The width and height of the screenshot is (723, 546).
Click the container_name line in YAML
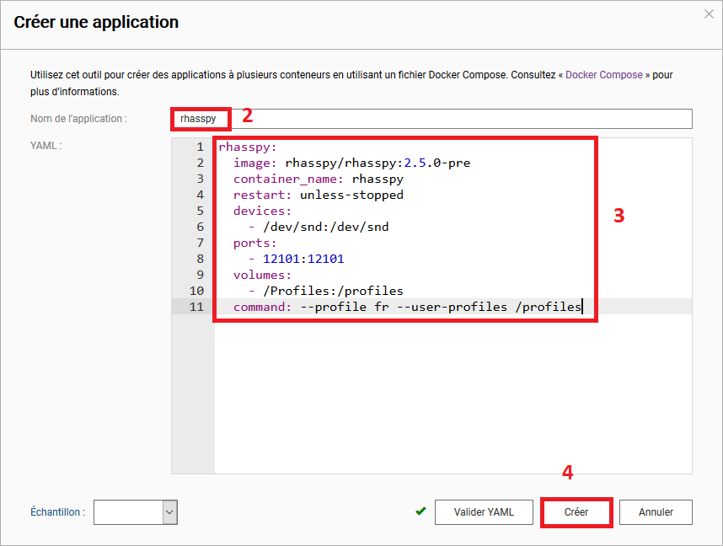(319, 179)
